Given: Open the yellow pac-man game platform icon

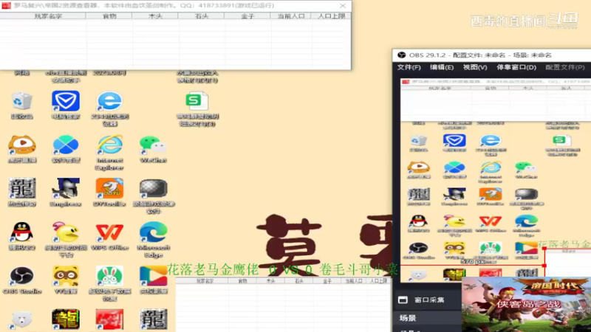Looking at the screenshot, I should (x=66, y=232).
